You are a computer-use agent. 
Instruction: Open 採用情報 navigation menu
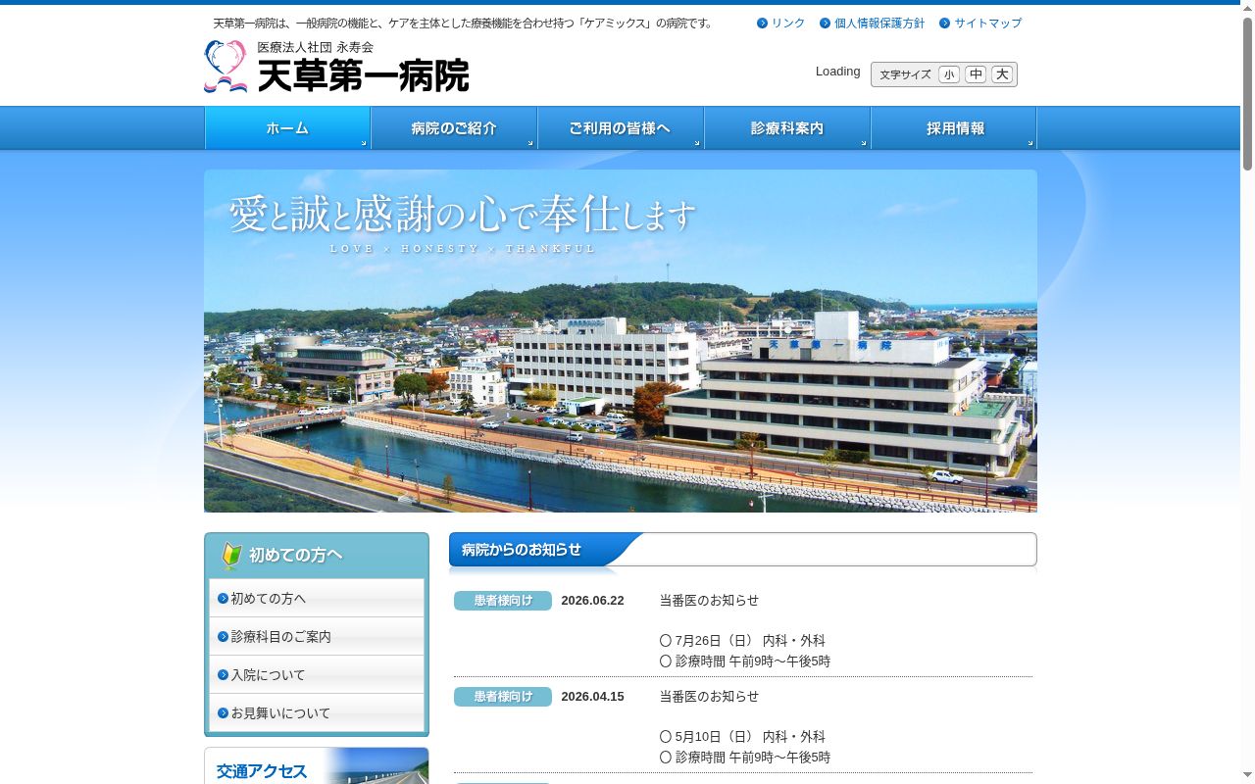coord(954,128)
